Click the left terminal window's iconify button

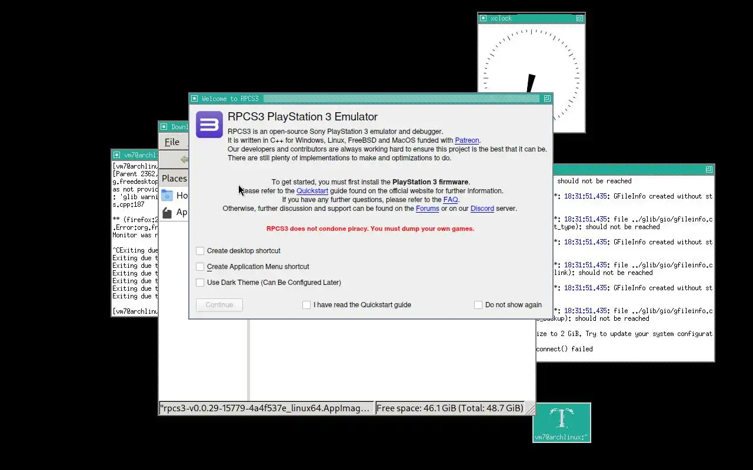(116, 155)
